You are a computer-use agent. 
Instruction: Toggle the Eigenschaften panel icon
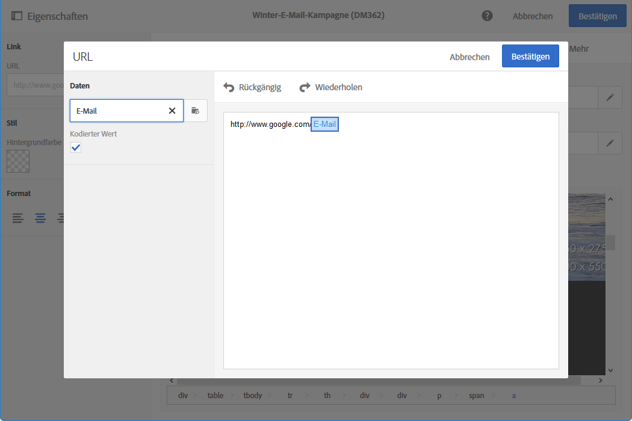point(17,16)
